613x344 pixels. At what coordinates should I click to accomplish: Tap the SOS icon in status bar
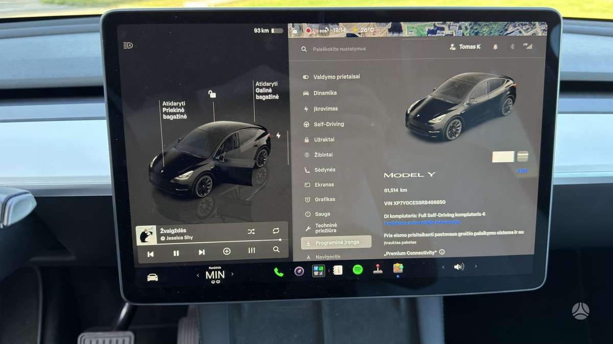pos(323,31)
